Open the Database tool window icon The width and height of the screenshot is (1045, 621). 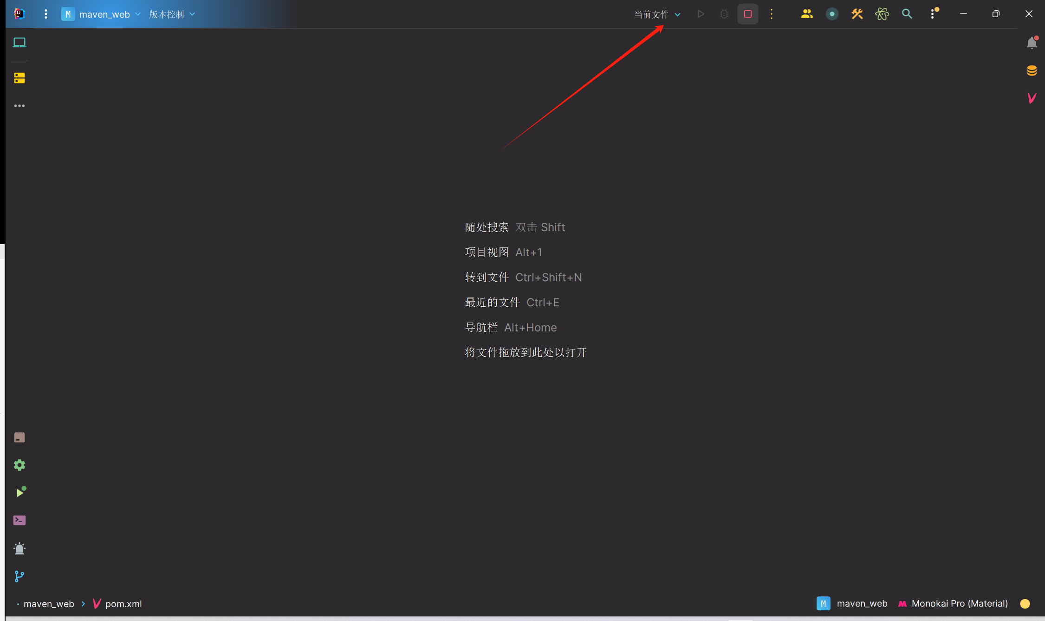1032,71
